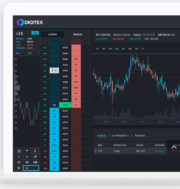Viewport: 180px width, 189px height.
Task: Click ask quantity 23 at price 6595
Action: coord(76,65)
